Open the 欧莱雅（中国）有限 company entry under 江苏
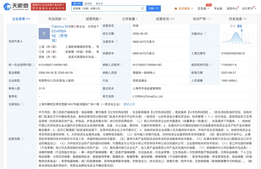Viewport: 261px width, 169px height. coord(80,52)
